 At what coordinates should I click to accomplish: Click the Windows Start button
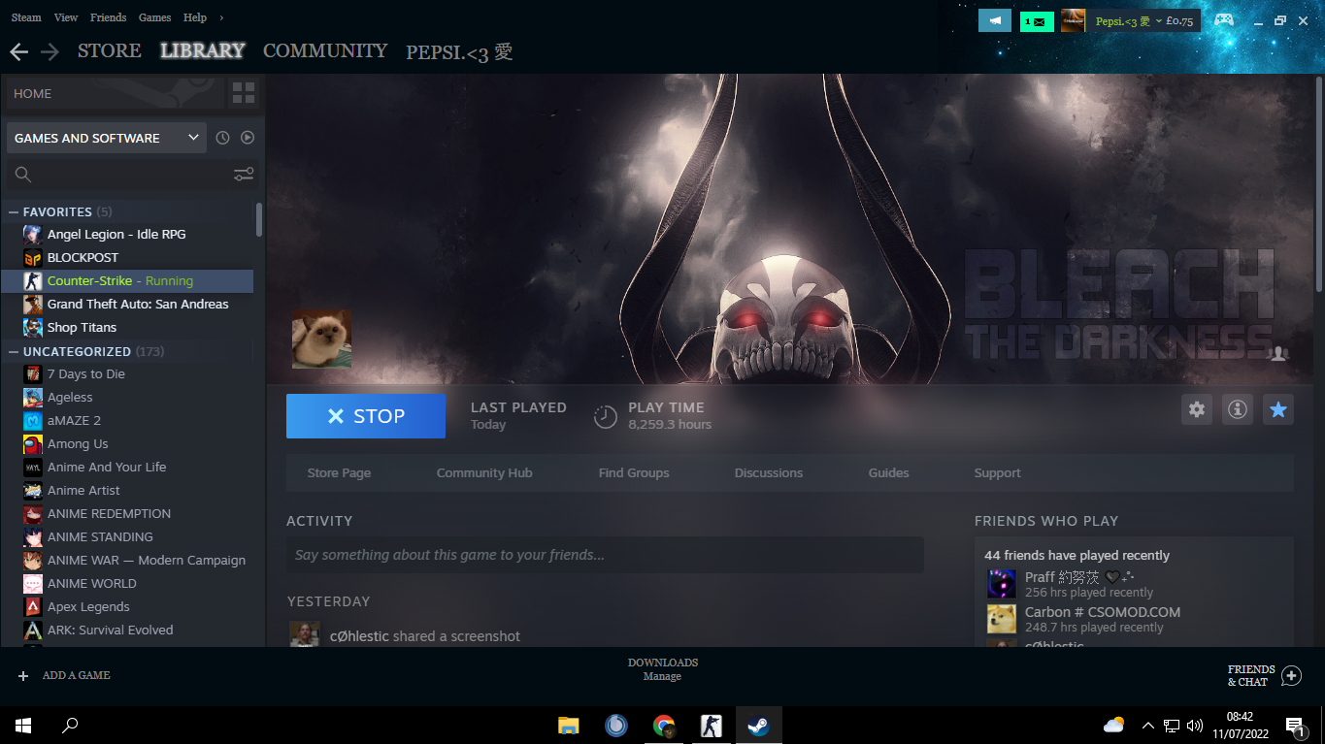point(23,725)
